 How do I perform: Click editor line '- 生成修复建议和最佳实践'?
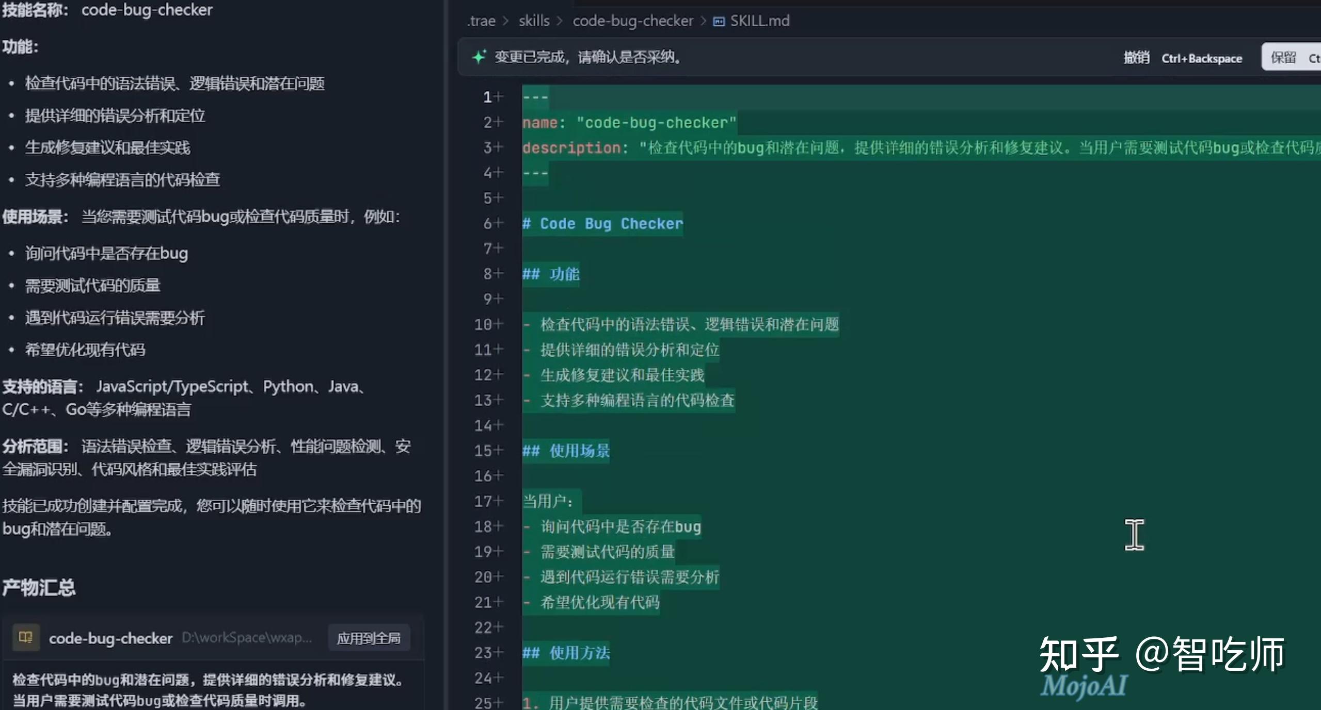click(613, 375)
